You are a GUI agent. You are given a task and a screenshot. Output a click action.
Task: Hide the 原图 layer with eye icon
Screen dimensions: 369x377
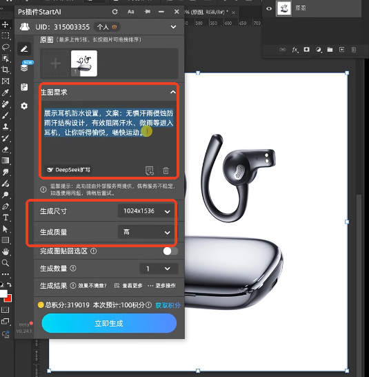[269, 9]
